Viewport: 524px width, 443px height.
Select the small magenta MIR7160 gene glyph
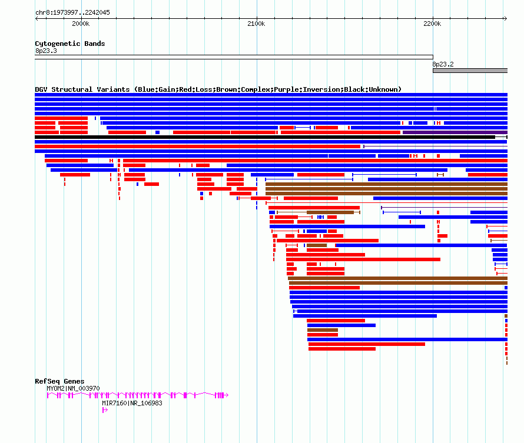pyautogui.click(x=105, y=410)
